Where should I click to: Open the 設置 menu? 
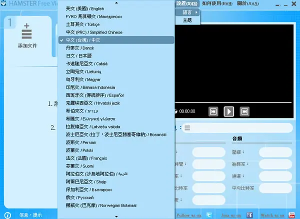[x=186, y=3]
